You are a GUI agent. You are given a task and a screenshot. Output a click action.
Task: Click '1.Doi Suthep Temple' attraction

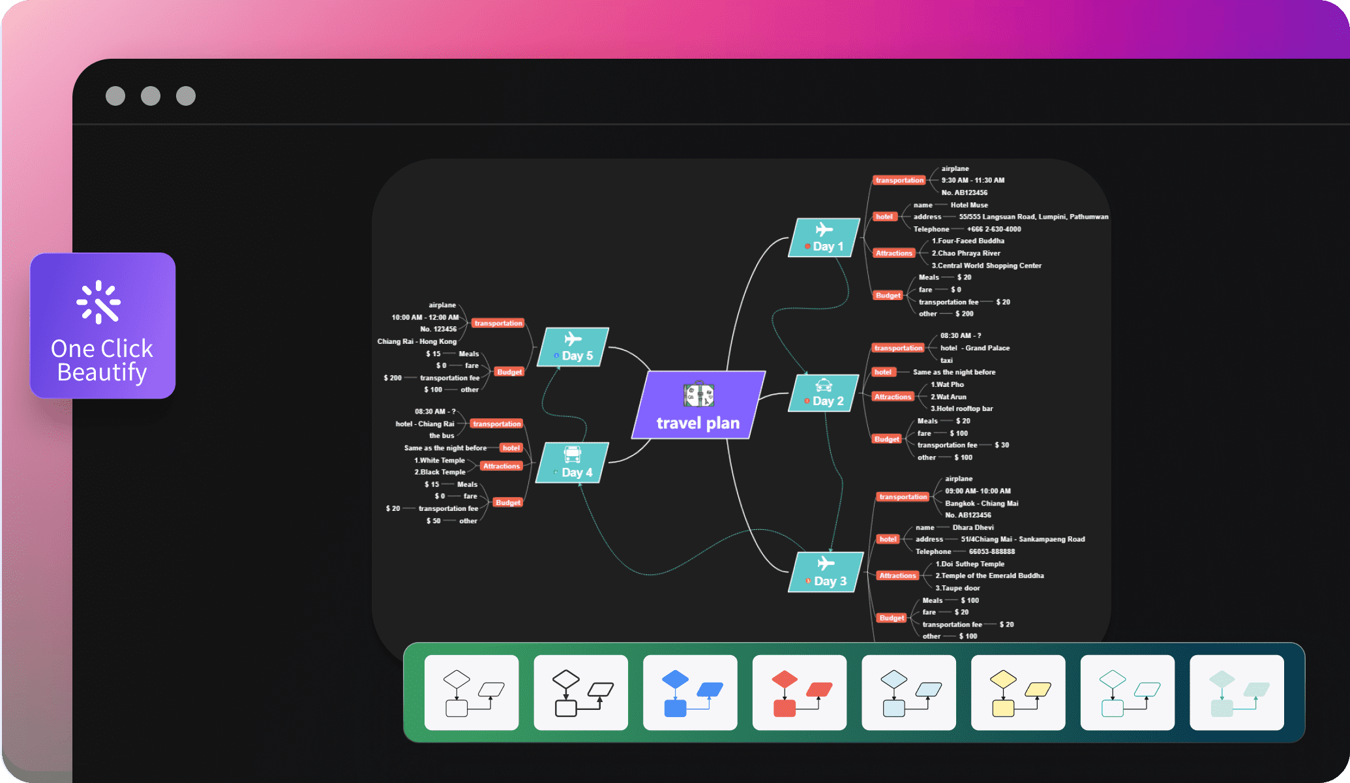pyautogui.click(x=970, y=564)
